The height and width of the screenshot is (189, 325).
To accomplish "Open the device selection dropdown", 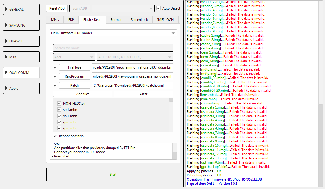I will click(123, 8).
